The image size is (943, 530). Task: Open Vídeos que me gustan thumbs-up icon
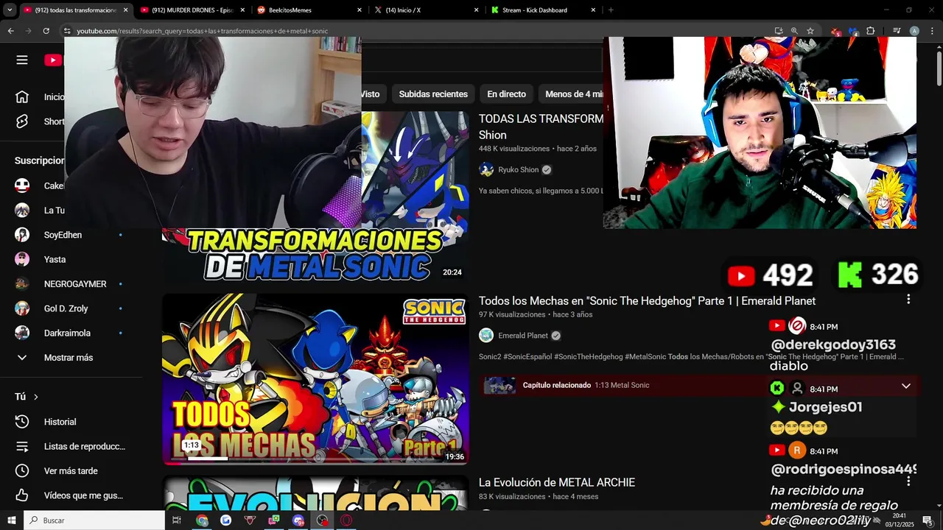(22, 495)
